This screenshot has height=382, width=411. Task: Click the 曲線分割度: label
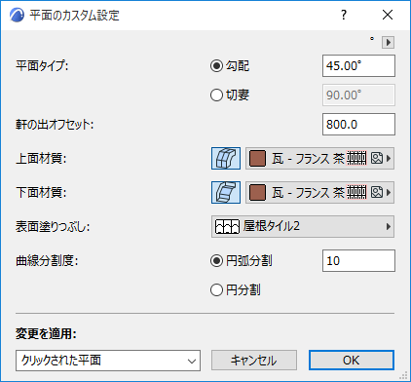[47, 261]
